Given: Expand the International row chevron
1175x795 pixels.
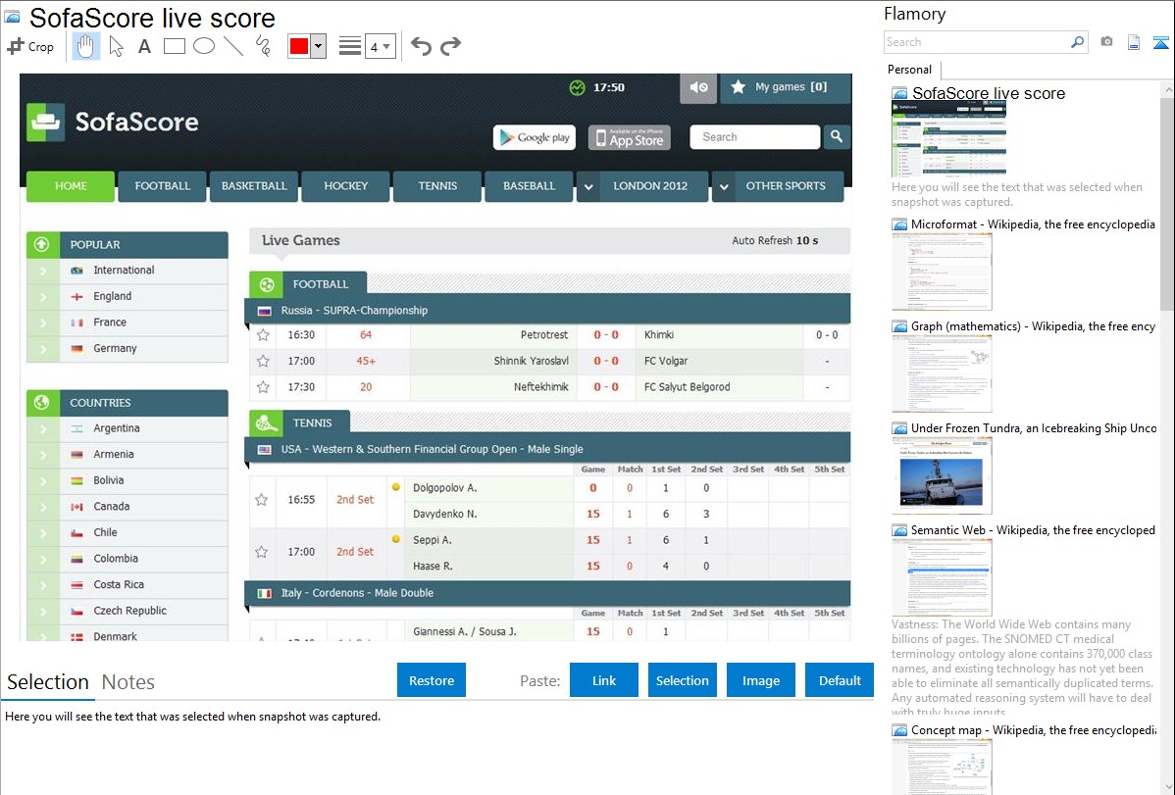Looking at the screenshot, I should (43, 271).
